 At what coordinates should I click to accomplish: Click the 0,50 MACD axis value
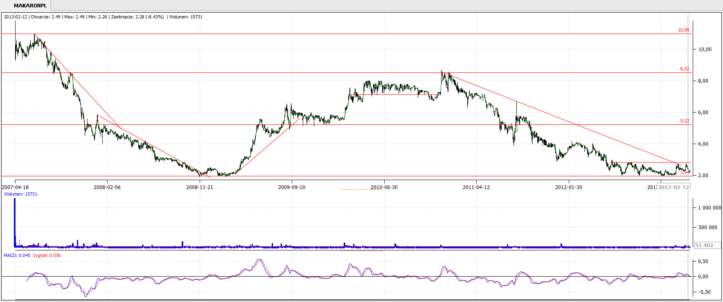[703, 261]
